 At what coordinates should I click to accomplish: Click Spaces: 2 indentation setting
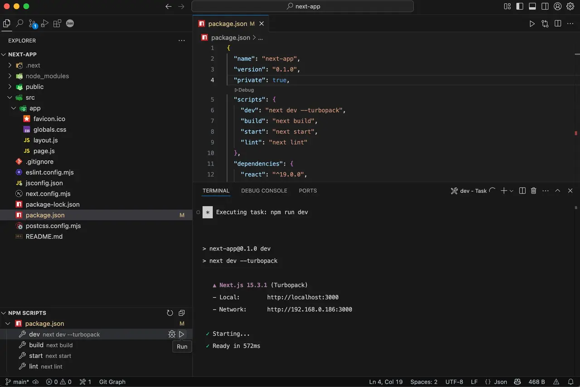pyautogui.click(x=424, y=382)
